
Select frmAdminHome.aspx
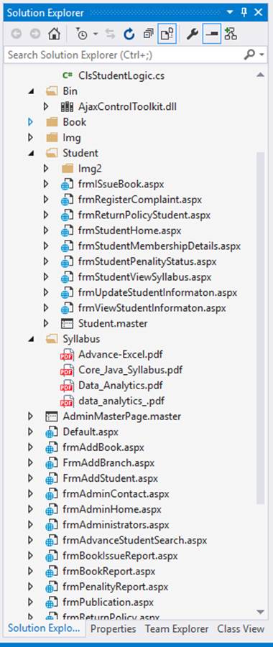pos(112,509)
